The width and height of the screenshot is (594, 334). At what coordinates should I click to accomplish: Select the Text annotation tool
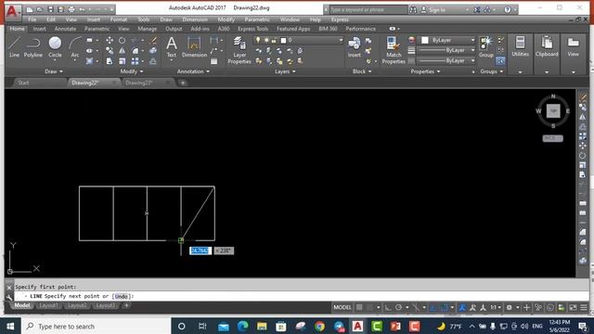(172, 47)
